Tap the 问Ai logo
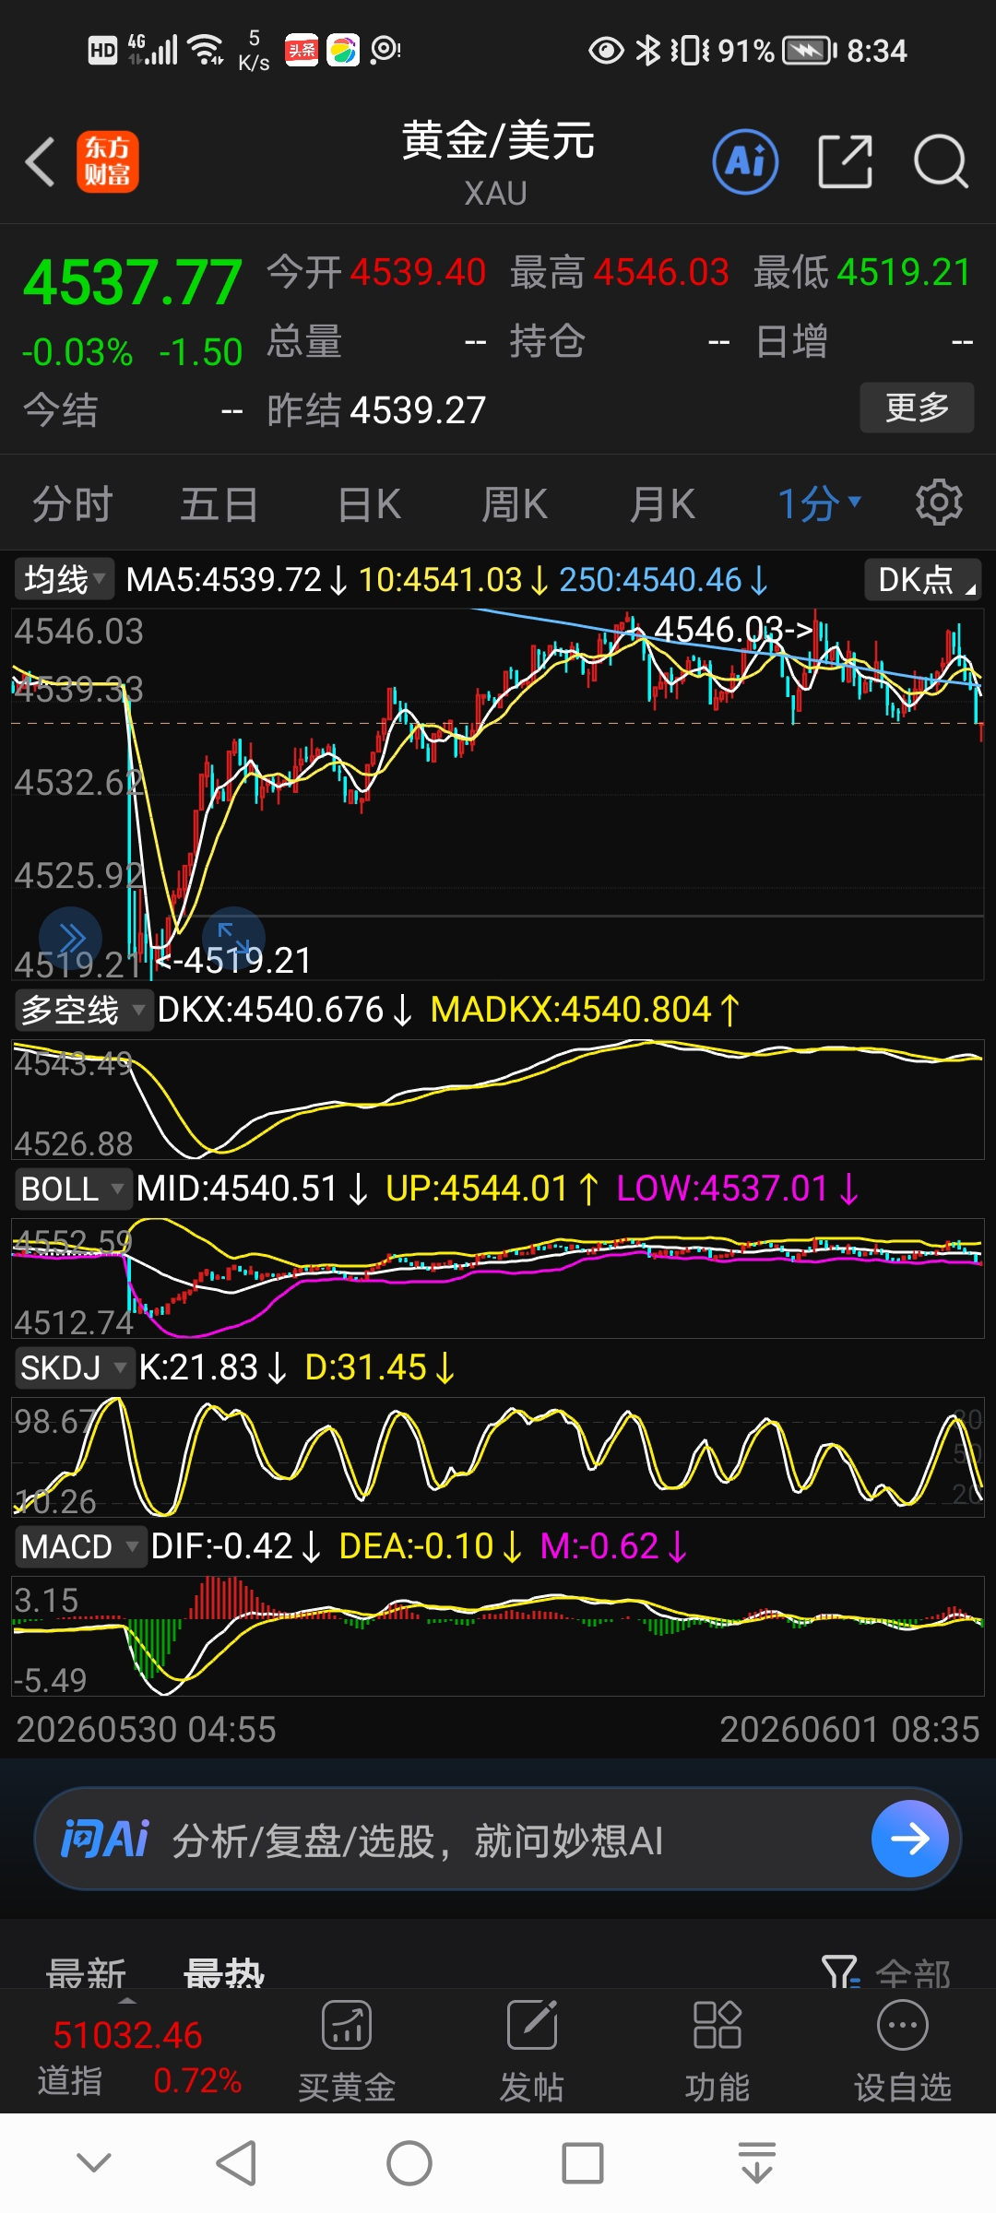This screenshot has height=2213, width=996. pos(104,1840)
